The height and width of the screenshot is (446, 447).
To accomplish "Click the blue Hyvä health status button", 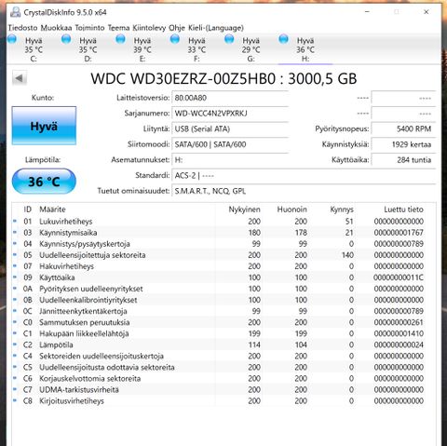I will tap(44, 126).
